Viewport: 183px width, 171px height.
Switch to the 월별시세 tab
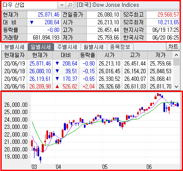click(94, 47)
